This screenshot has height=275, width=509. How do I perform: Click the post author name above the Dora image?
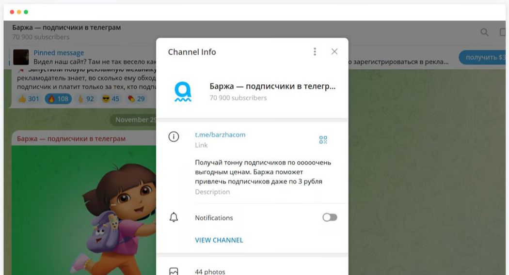pyautogui.click(x=71, y=139)
